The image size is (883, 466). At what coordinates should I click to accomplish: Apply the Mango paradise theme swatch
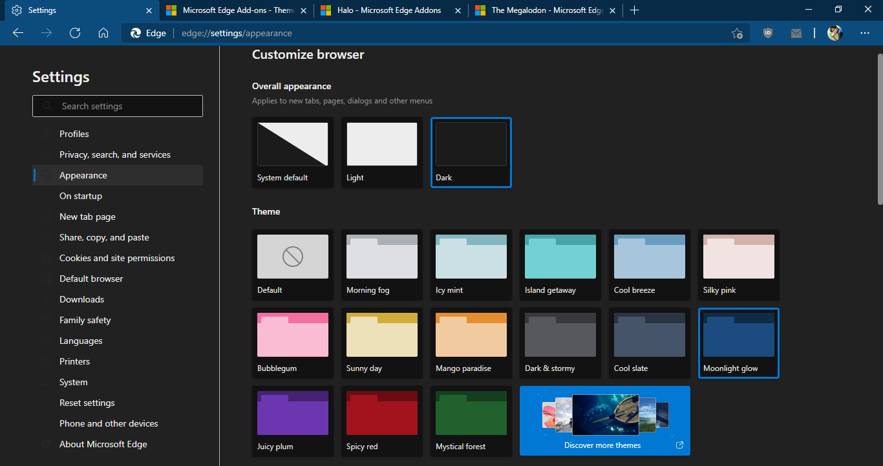(x=471, y=343)
